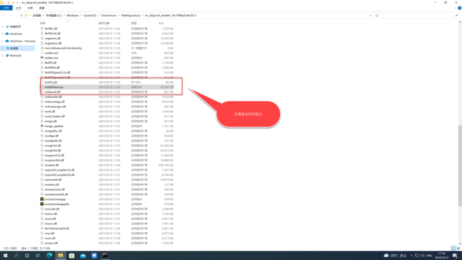Open the 查看 ribbon tab
Image resolution: width=462 pixels, height=260 pixels.
tap(42, 8)
